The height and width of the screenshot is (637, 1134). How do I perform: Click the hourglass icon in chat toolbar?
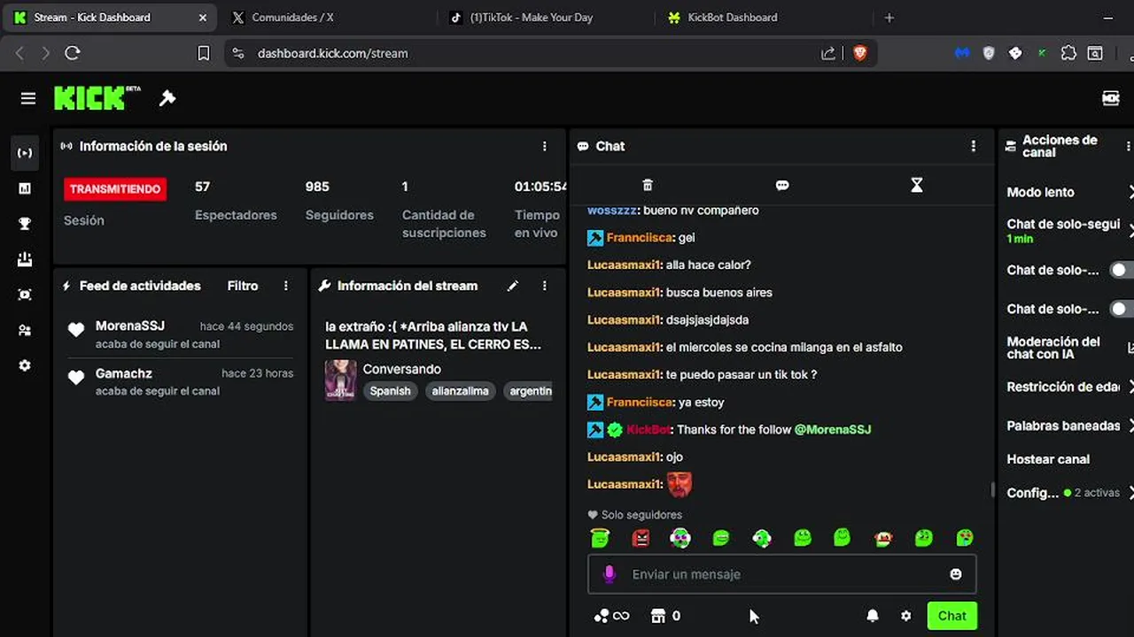(x=917, y=185)
